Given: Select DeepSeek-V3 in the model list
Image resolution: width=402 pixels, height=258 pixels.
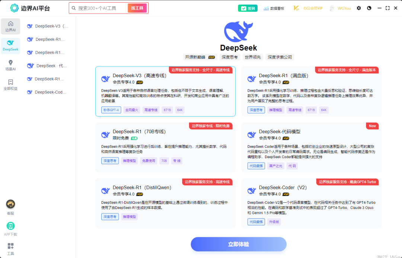Looking at the screenshot, I should (47, 26).
